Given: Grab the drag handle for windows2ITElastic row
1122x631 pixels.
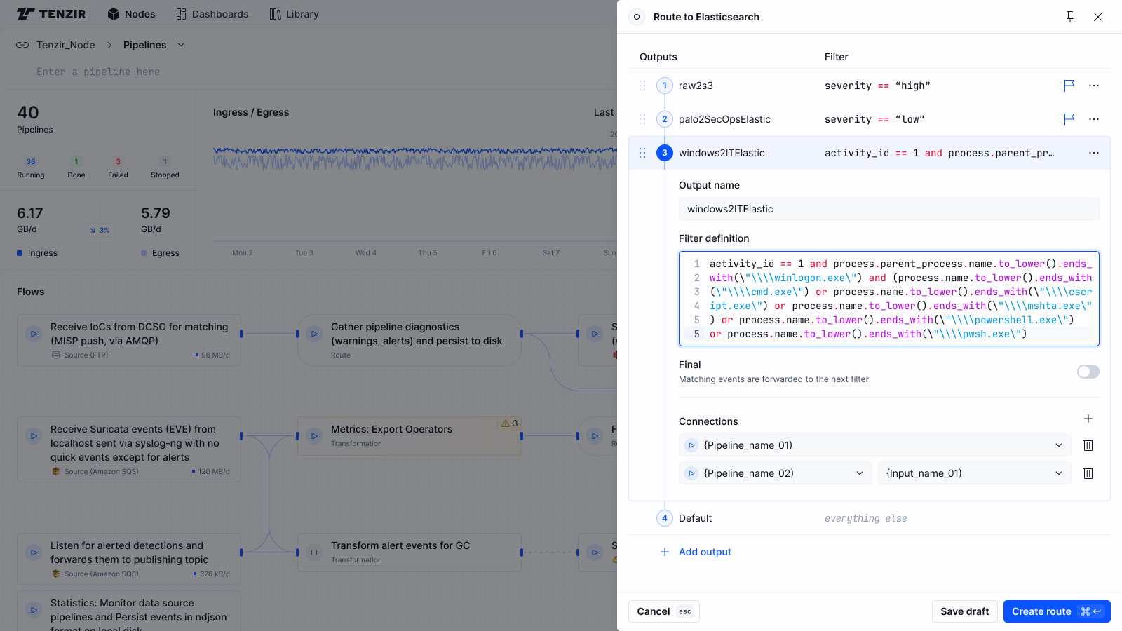Looking at the screenshot, I should (642, 153).
